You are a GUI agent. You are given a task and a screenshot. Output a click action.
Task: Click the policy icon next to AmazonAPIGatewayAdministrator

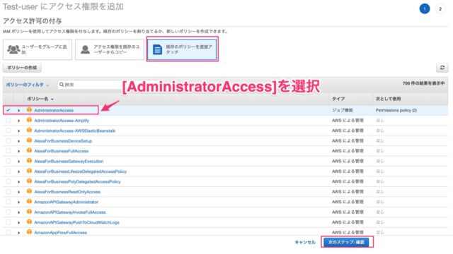tap(29, 202)
